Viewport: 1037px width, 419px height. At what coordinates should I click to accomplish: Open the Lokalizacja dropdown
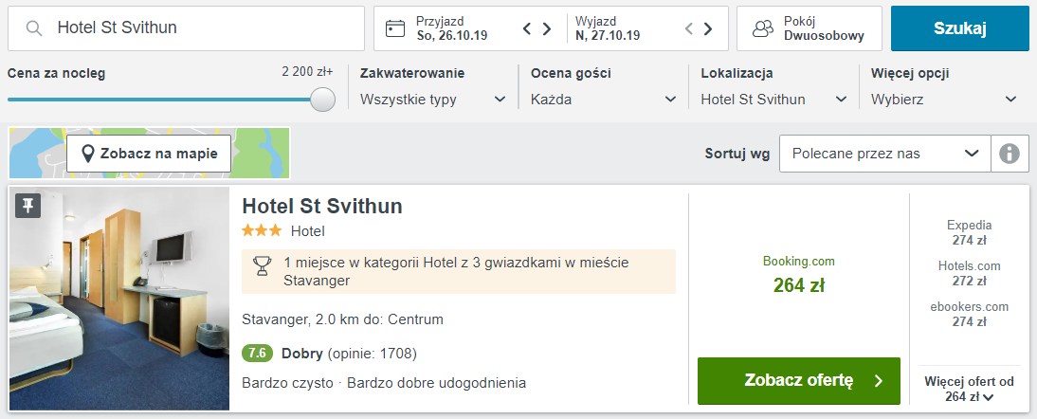pyautogui.click(x=773, y=100)
